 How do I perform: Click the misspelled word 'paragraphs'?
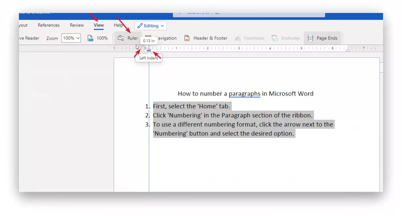(x=244, y=94)
